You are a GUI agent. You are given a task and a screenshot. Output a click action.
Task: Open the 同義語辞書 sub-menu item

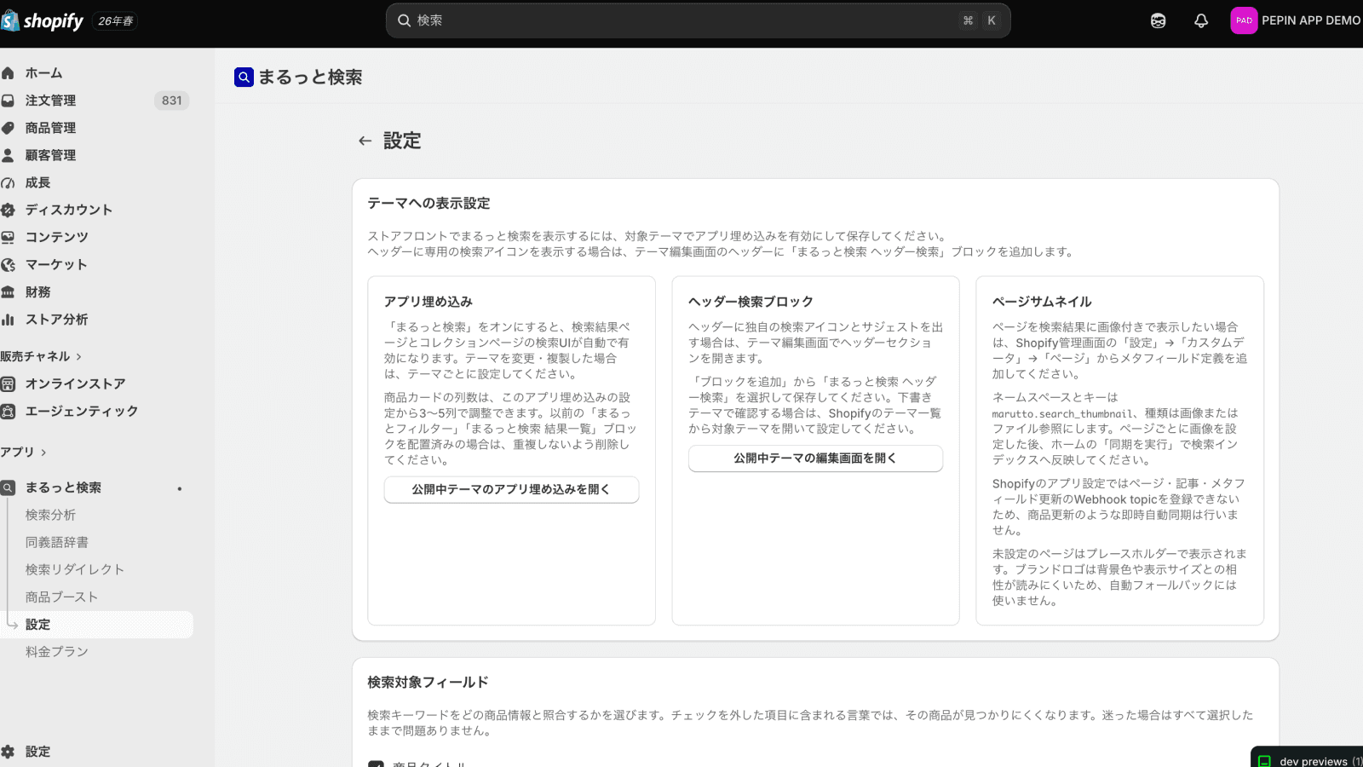pos(57,542)
